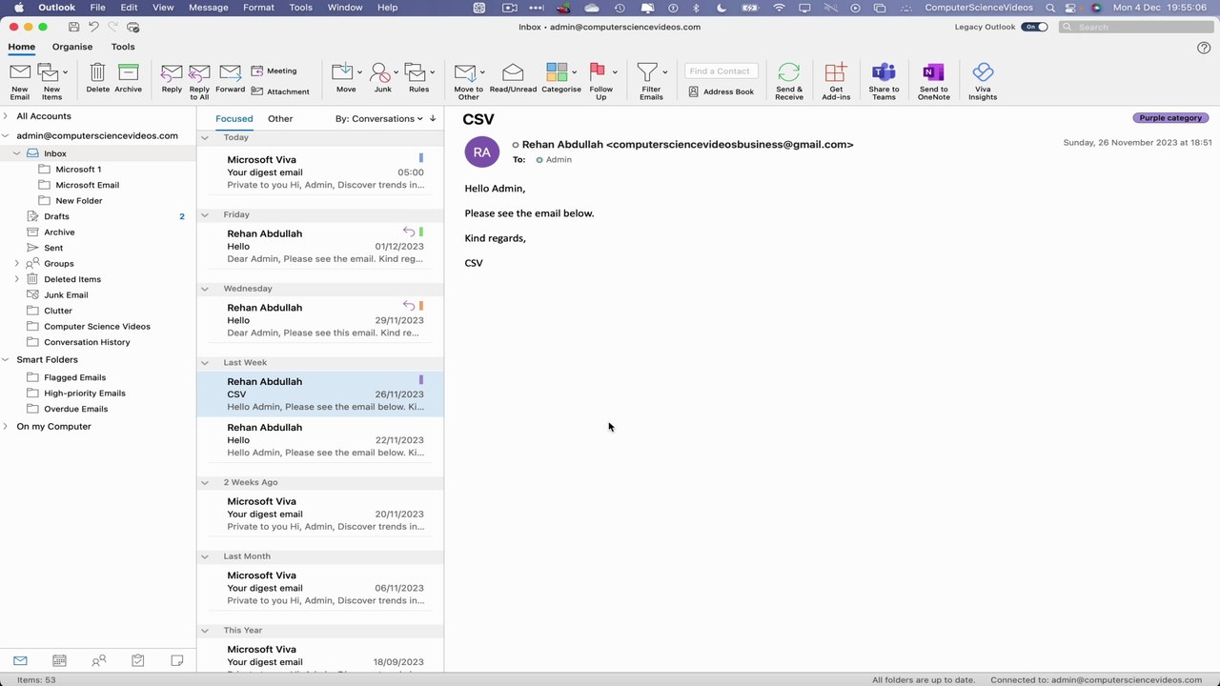Click the Search field in title bar
Image resolution: width=1220 pixels, height=686 pixels.
click(x=1136, y=27)
